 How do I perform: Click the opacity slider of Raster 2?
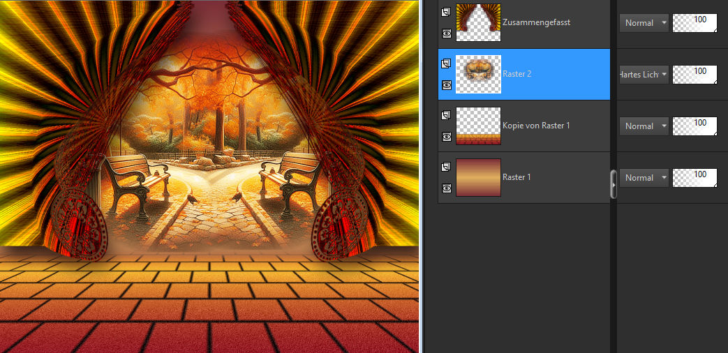click(694, 74)
